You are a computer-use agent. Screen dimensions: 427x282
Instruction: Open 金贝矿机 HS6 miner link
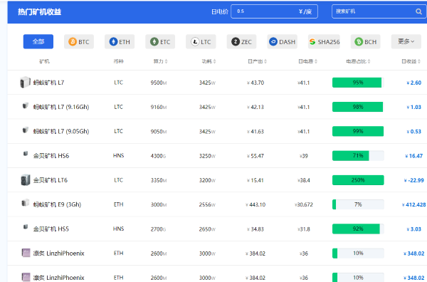point(51,156)
